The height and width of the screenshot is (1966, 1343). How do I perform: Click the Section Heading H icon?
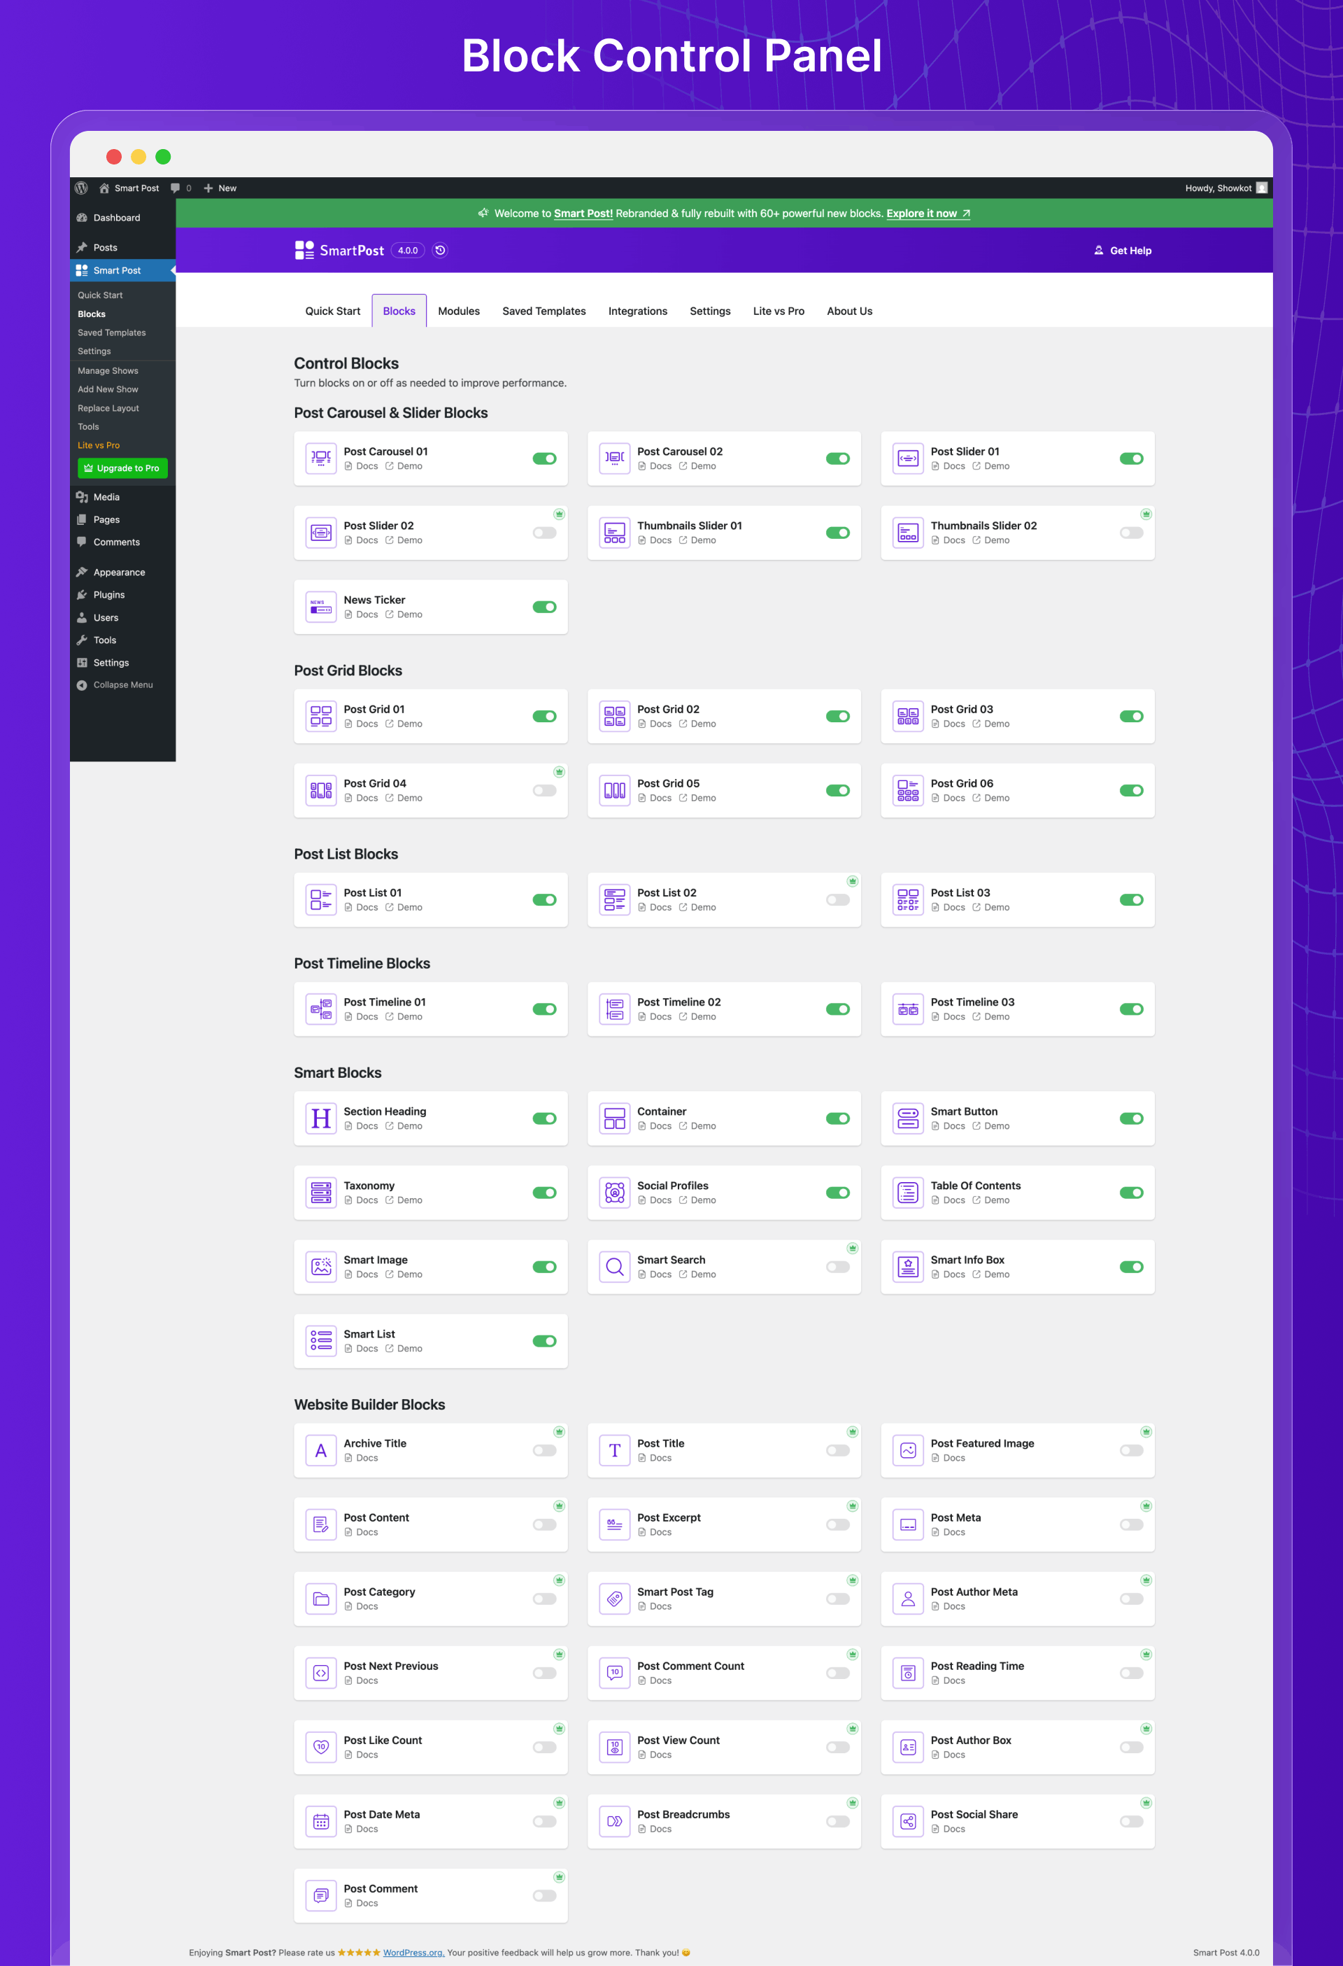320,1118
